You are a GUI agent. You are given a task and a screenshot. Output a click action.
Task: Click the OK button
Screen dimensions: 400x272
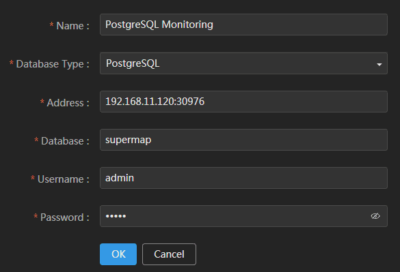click(x=118, y=254)
